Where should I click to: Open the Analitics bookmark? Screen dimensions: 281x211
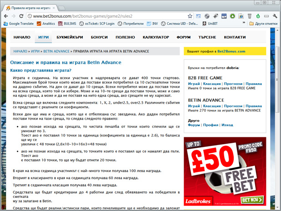(46, 24)
